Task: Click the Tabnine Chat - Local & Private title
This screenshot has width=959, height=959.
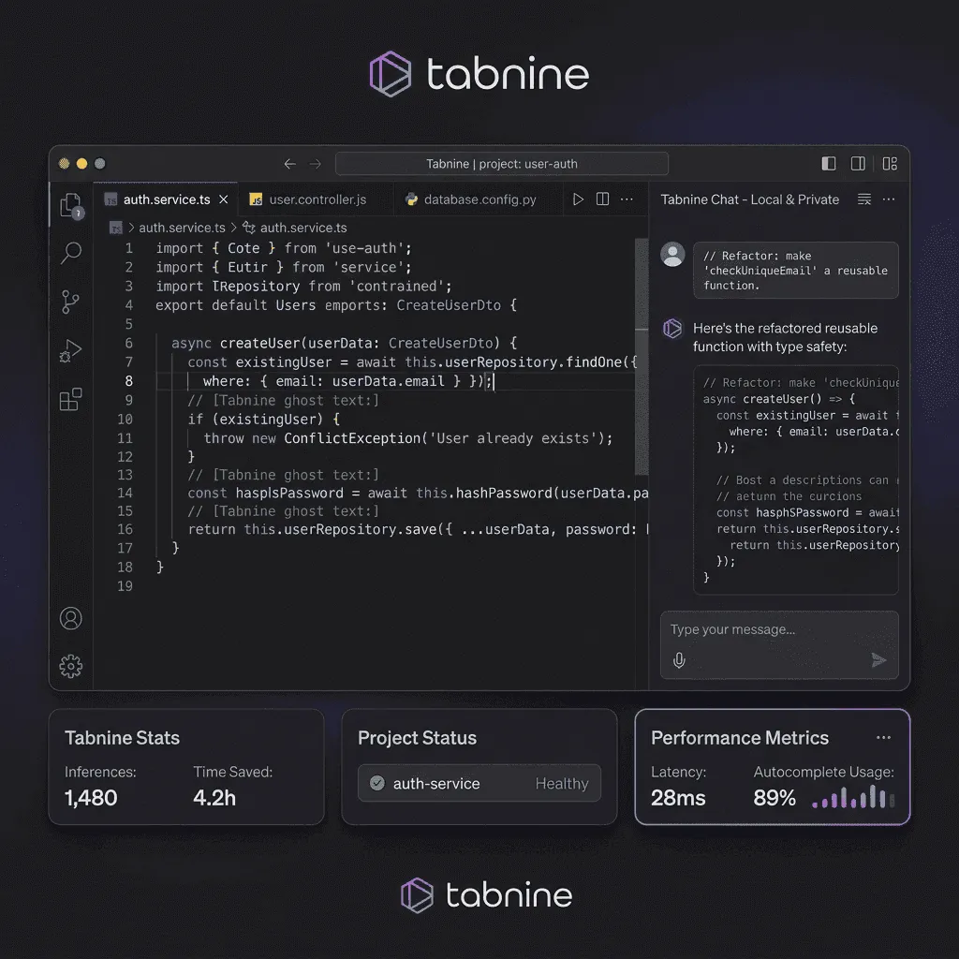Action: click(750, 199)
